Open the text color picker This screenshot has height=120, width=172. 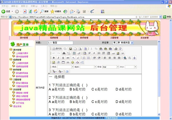54,72
